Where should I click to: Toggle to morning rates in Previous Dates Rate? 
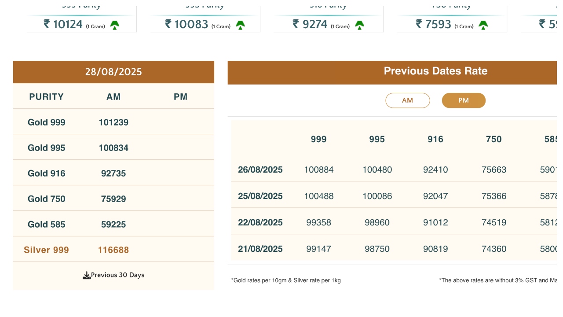coord(407,100)
